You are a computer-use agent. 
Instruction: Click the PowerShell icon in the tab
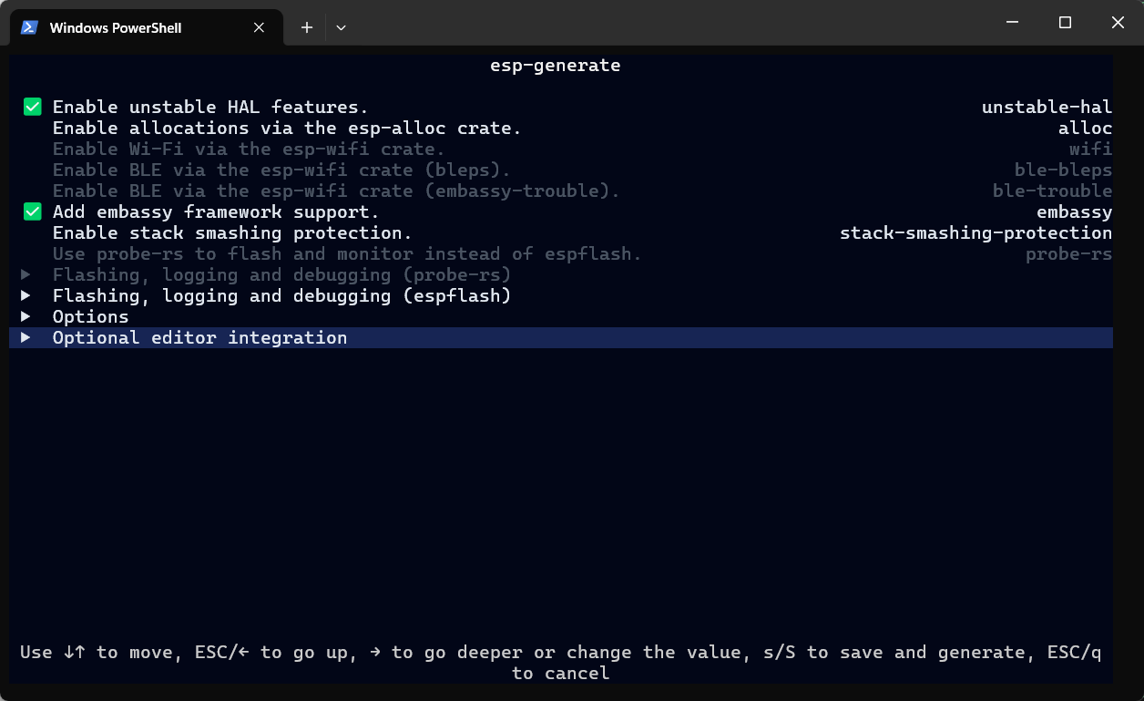[x=29, y=27]
